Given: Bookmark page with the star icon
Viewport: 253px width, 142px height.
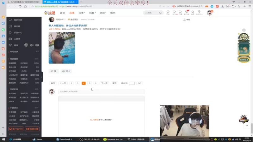Looking at the screenshot, I should tap(33, 6).
